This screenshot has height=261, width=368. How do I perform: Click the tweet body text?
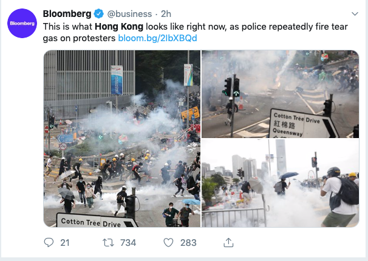point(196,32)
